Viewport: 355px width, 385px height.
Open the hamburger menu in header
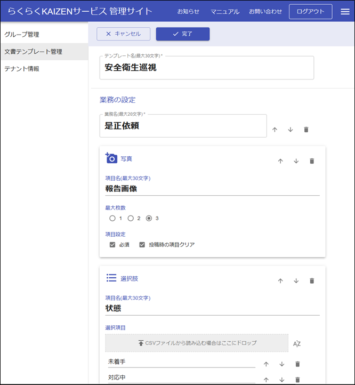click(345, 12)
